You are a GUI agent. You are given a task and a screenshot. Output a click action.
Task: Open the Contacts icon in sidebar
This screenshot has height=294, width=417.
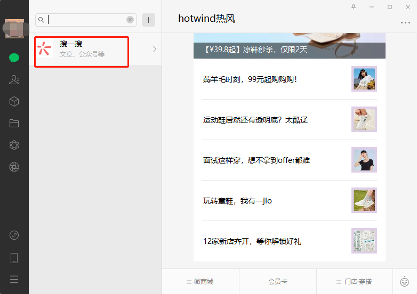[x=14, y=79]
